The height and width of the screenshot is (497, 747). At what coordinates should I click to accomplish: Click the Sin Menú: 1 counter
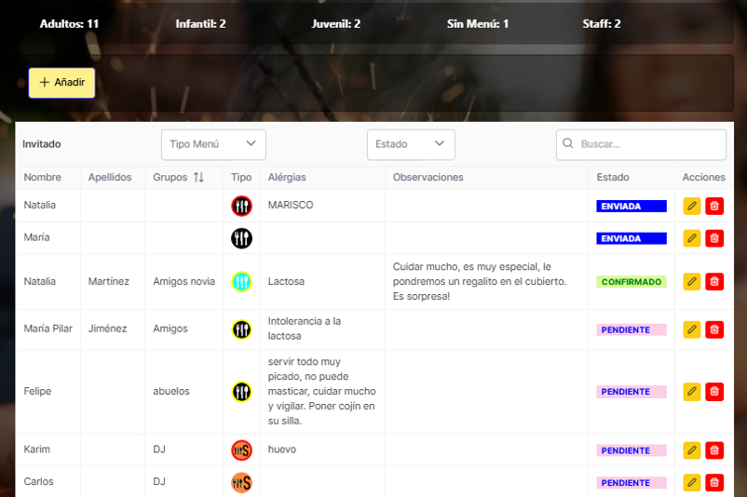478,24
